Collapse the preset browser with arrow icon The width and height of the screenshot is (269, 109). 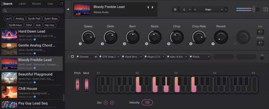coord(68,9)
